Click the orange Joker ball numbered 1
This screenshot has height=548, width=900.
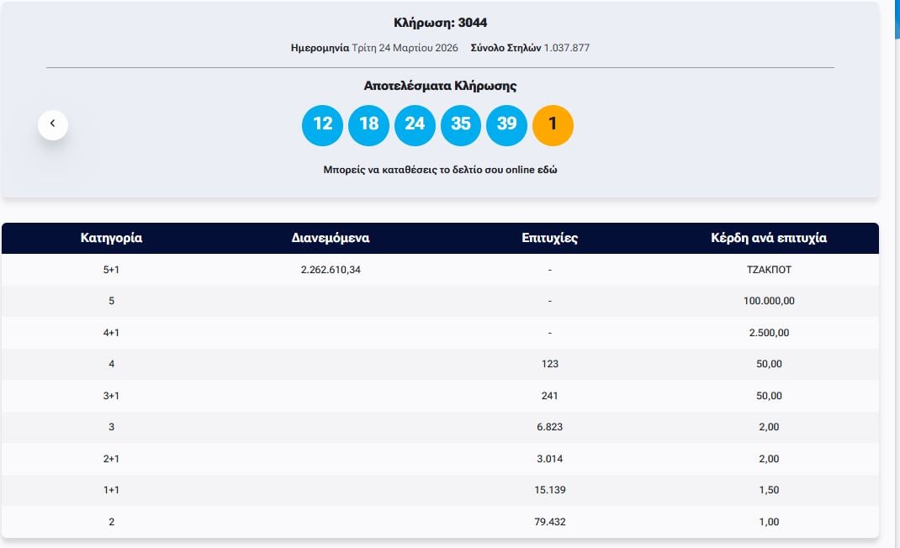553,124
